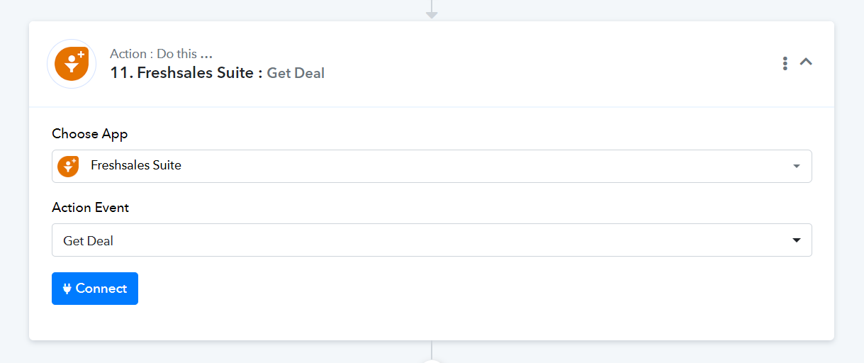
Task: Click the blank header area beside the title
Action: [553, 64]
